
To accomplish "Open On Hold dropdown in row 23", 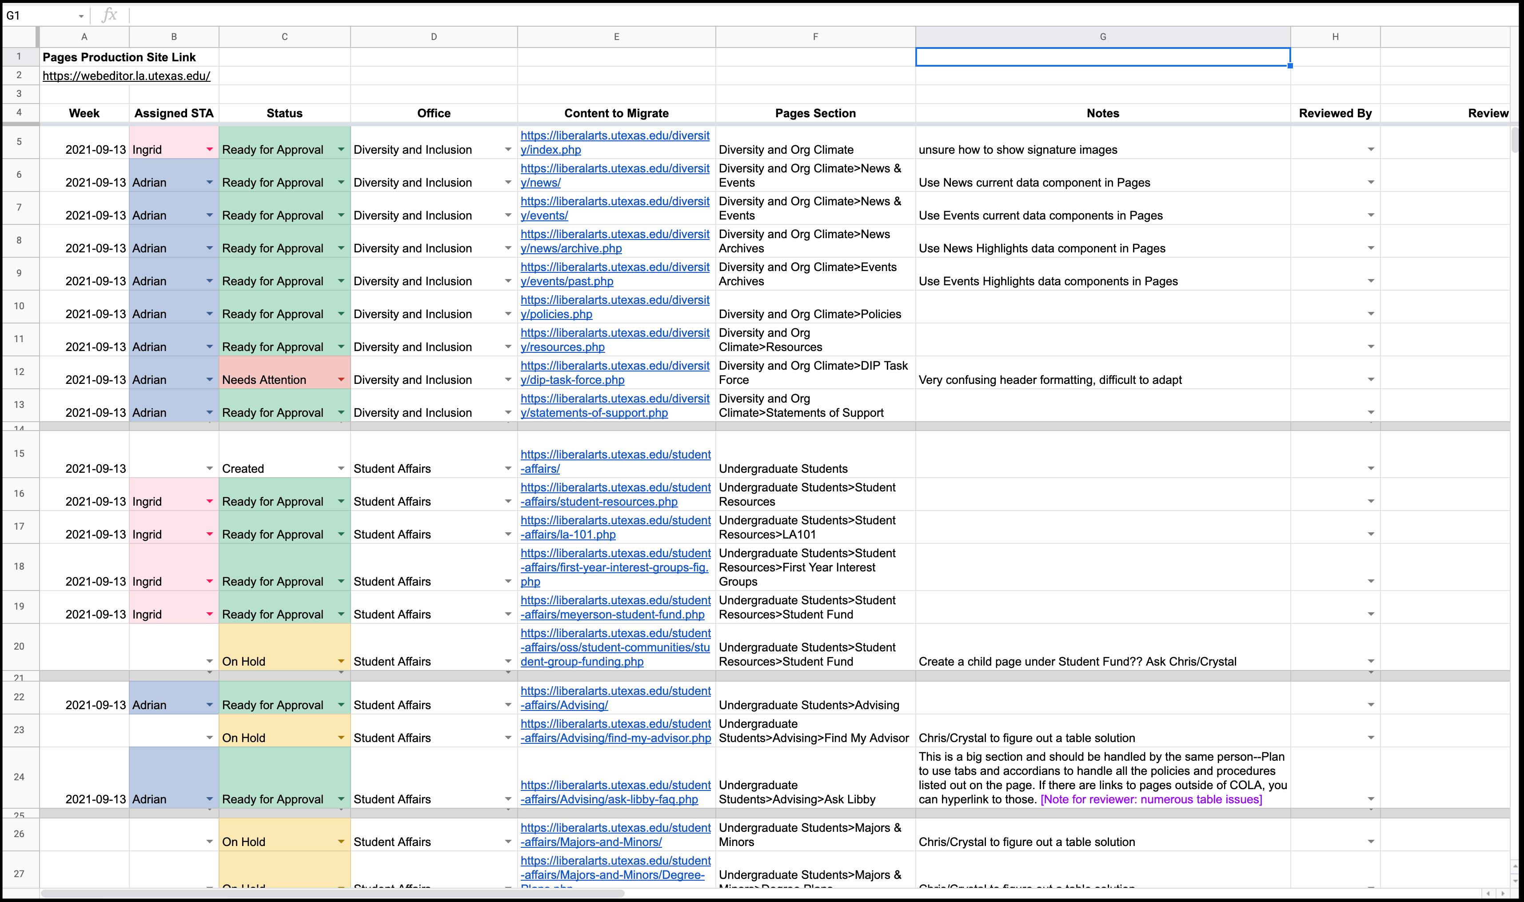I will tap(341, 738).
